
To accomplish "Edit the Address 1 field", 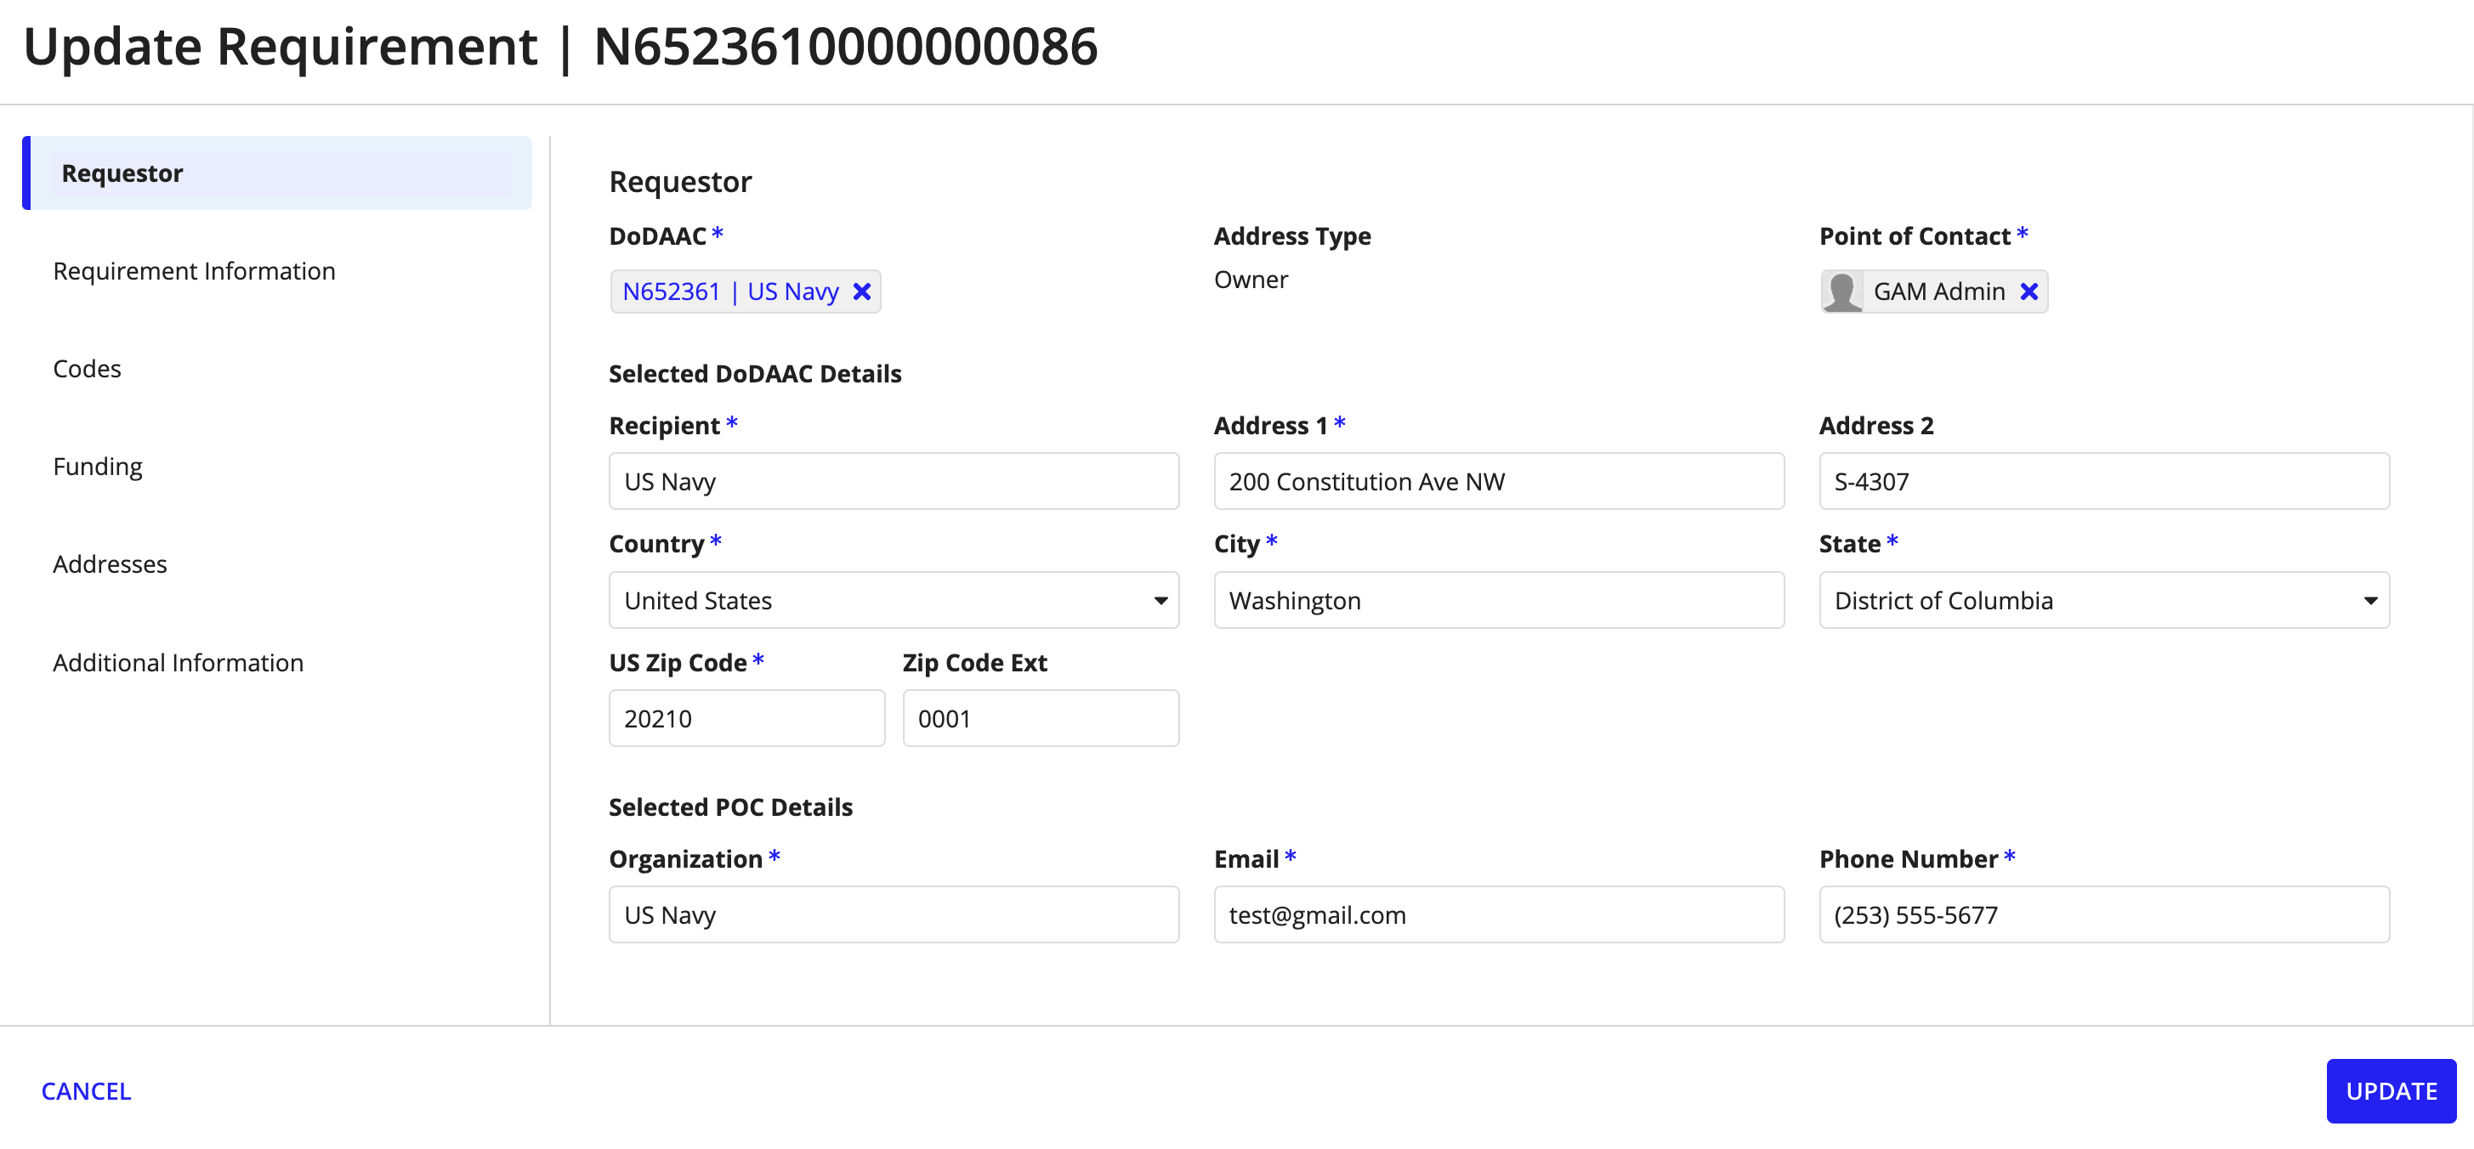I will tap(1498, 482).
